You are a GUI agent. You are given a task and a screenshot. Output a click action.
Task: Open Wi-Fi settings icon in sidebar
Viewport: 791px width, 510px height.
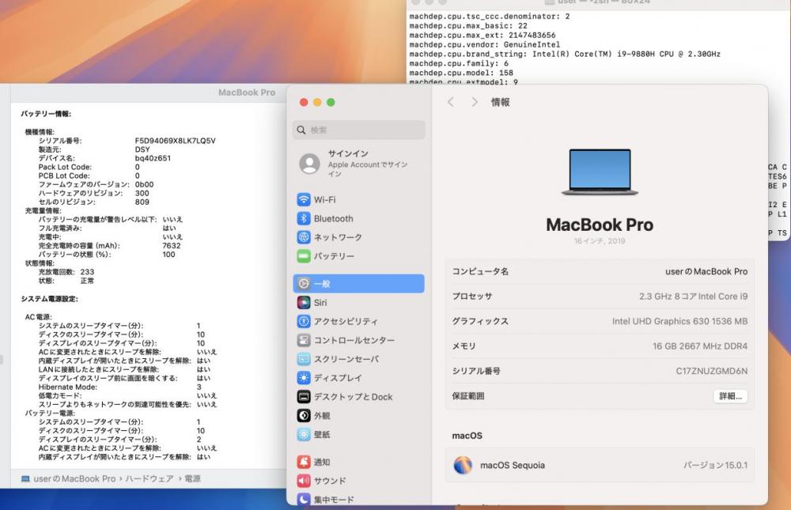[x=304, y=200]
